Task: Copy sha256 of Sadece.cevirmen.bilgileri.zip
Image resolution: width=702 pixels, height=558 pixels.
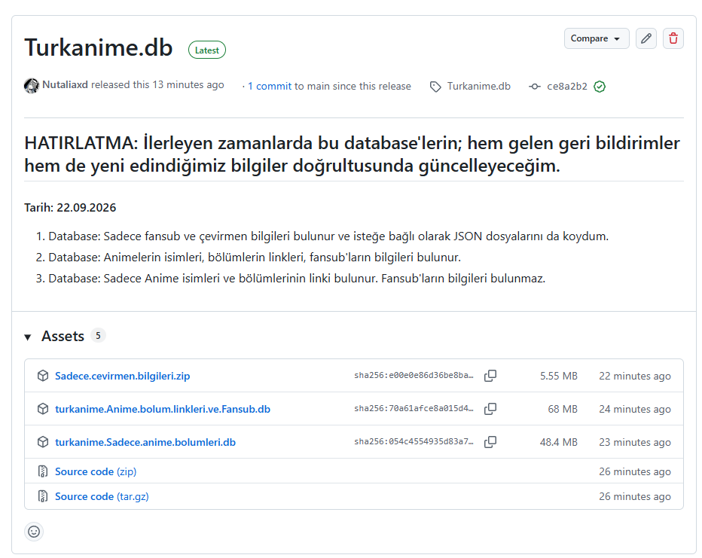Action: (x=490, y=376)
